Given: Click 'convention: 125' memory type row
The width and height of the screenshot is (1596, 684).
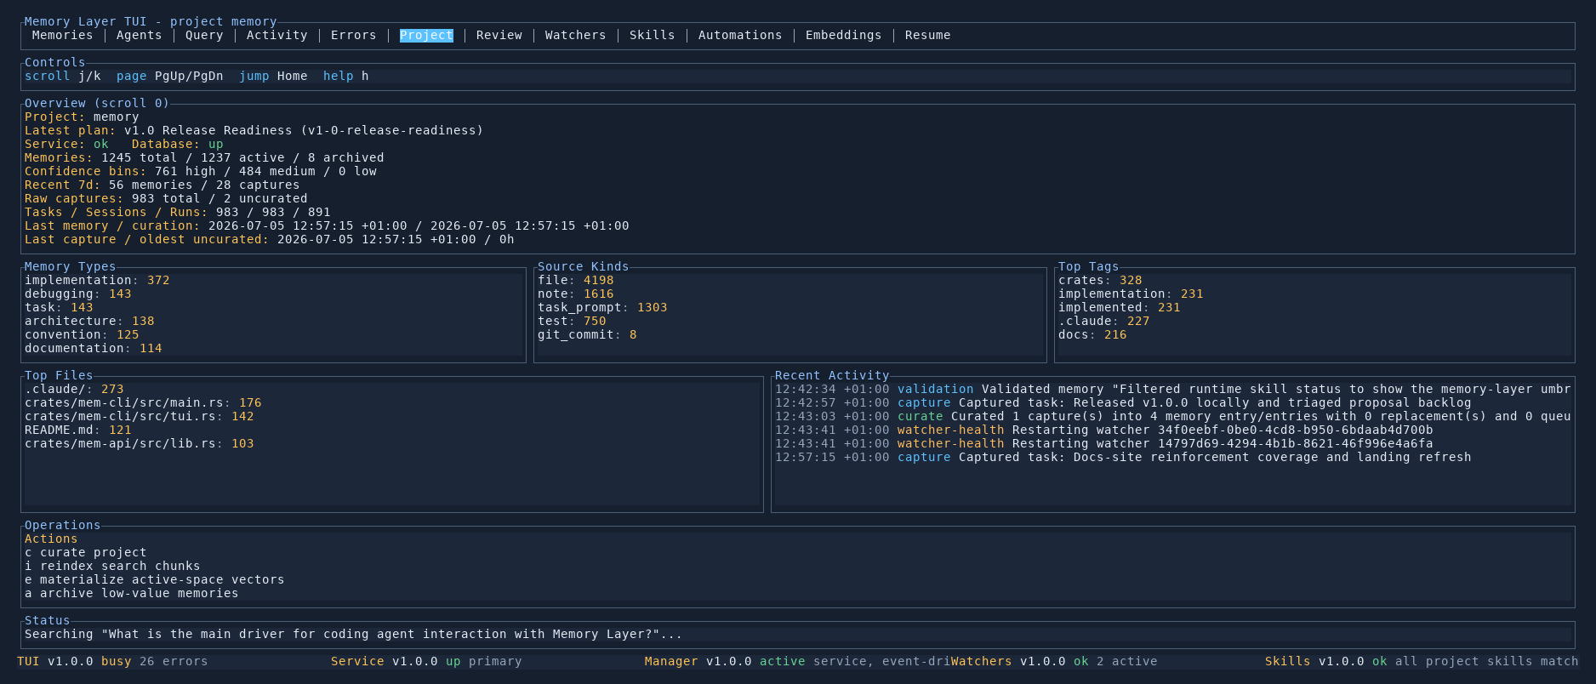Looking at the screenshot, I should 82,334.
